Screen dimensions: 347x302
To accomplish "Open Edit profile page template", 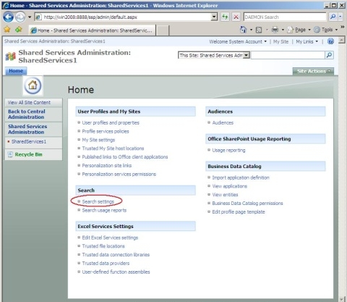I will tap(239, 211).
